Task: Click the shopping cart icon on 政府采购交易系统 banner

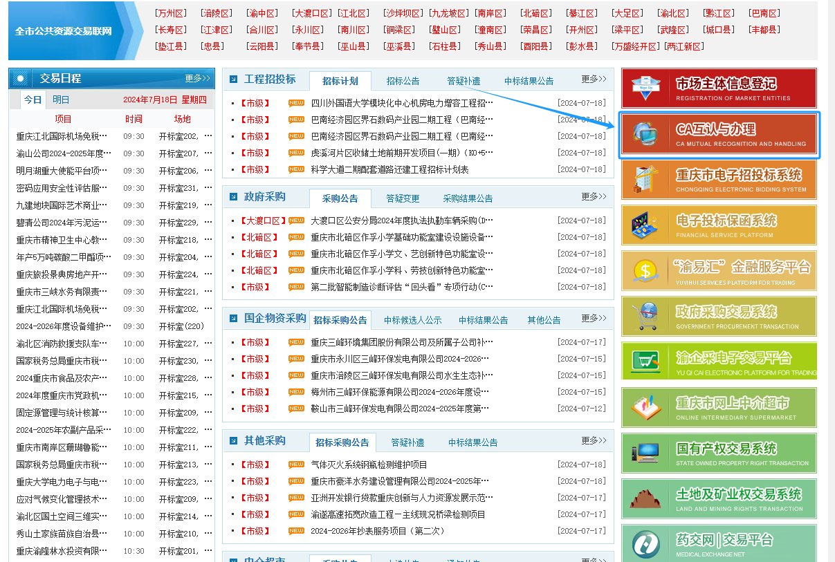Action: [645, 317]
